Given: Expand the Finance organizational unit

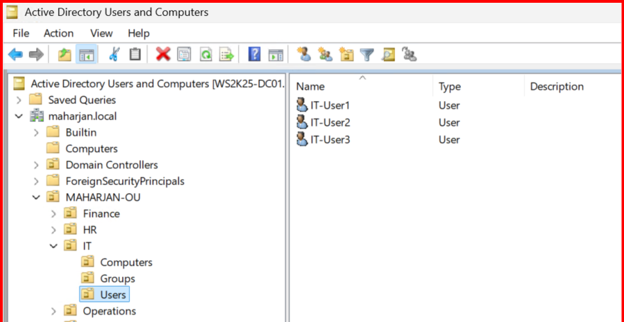Looking at the screenshot, I should point(53,214).
